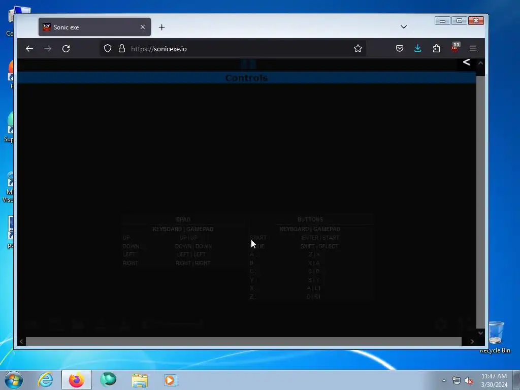Click the 'SHIFT | SELECT' cell
Screen dimensions: 520x390
pos(319,246)
